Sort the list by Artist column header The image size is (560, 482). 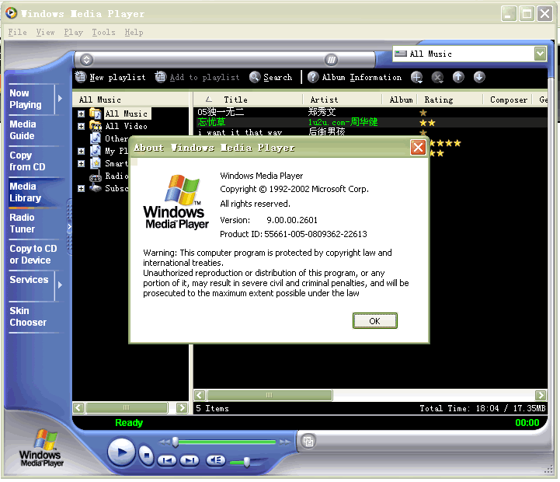click(x=324, y=100)
